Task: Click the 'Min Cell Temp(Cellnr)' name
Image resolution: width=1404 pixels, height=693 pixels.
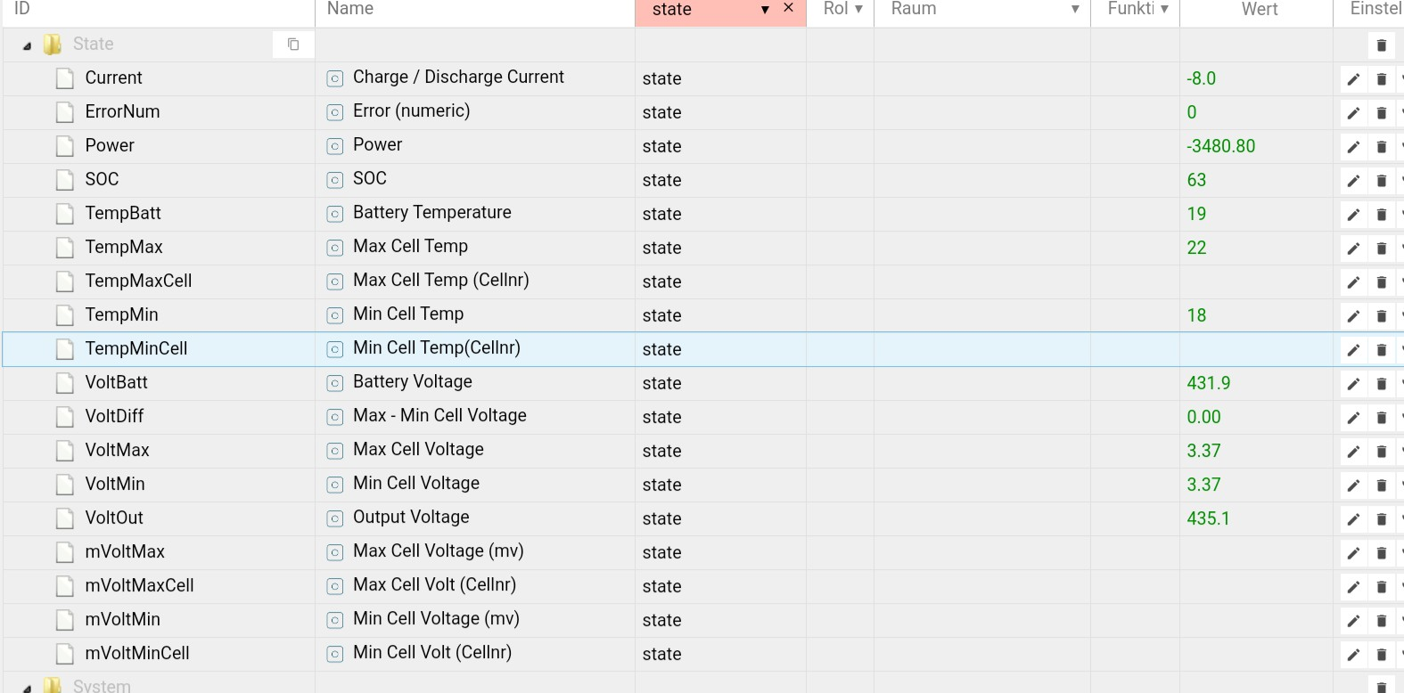Action: click(437, 347)
